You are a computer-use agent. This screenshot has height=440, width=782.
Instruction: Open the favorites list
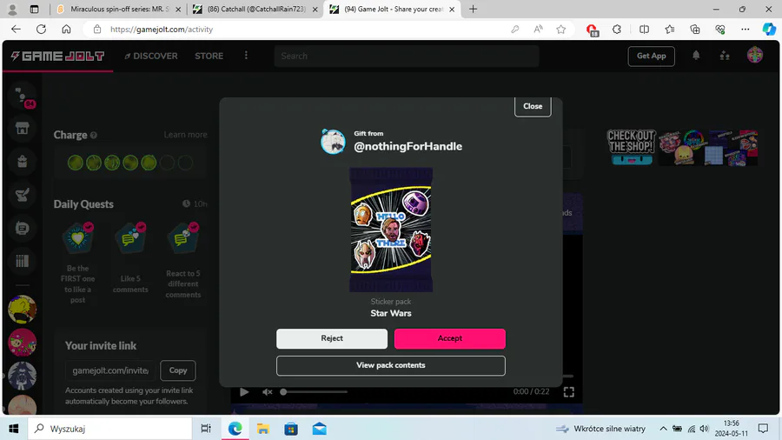coord(670,30)
